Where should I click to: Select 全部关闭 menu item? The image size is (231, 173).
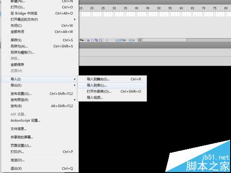[x=40, y=32]
